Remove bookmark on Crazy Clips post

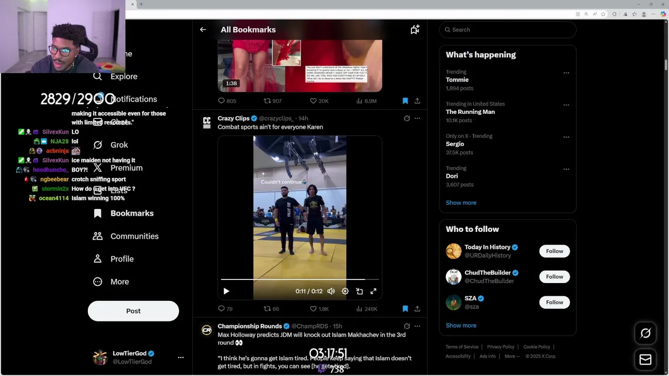pyautogui.click(x=405, y=309)
